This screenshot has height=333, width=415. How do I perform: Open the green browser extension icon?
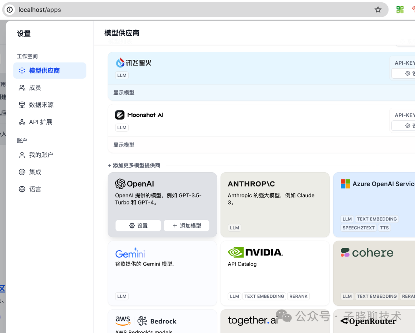click(400, 10)
